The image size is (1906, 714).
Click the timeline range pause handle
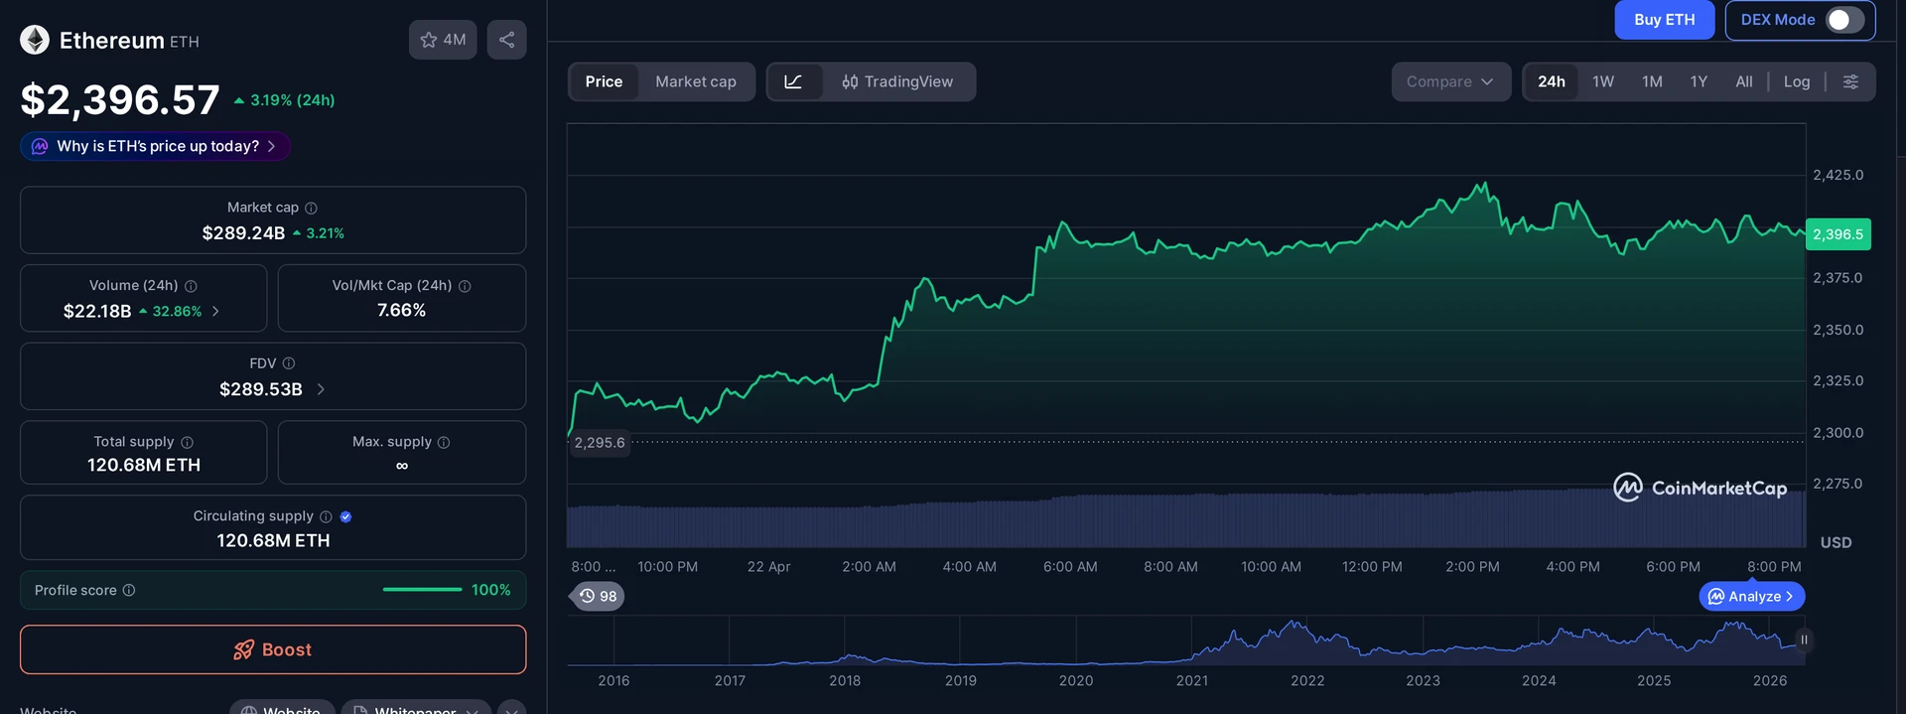tap(1804, 640)
